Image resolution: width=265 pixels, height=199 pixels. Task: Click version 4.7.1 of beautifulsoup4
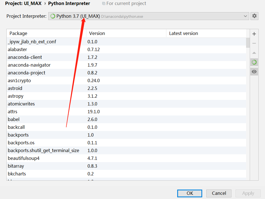92,158
